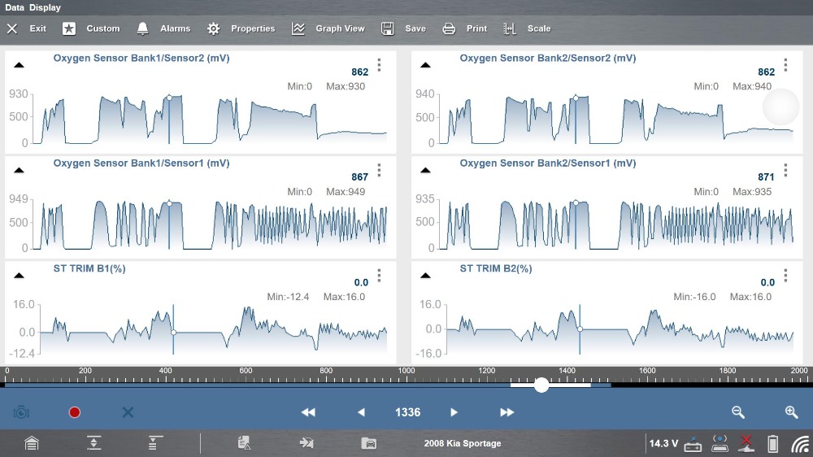Open the Graph View menu
Screen dimensions: 813x457
click(328, 28)
